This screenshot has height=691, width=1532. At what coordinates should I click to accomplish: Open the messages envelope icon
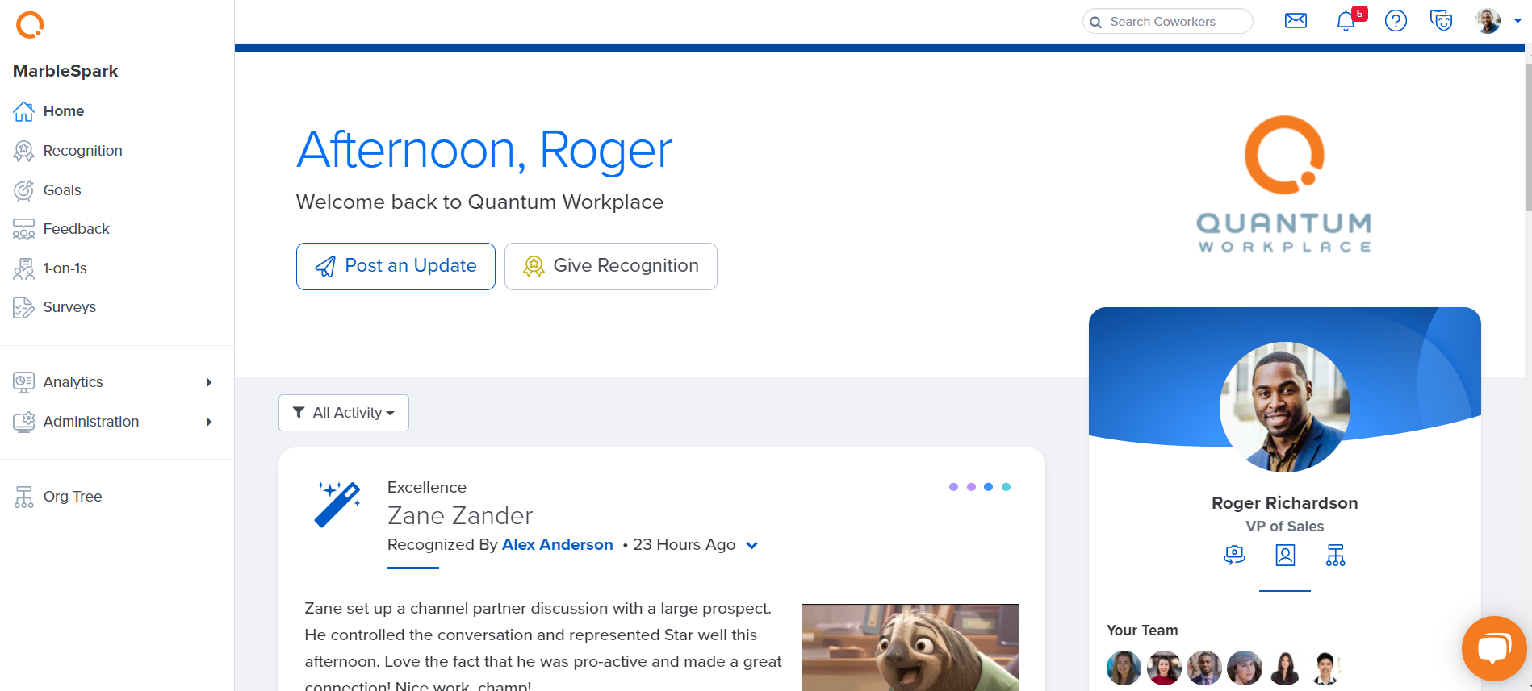pyautogui.click(x=1296, y=21)
